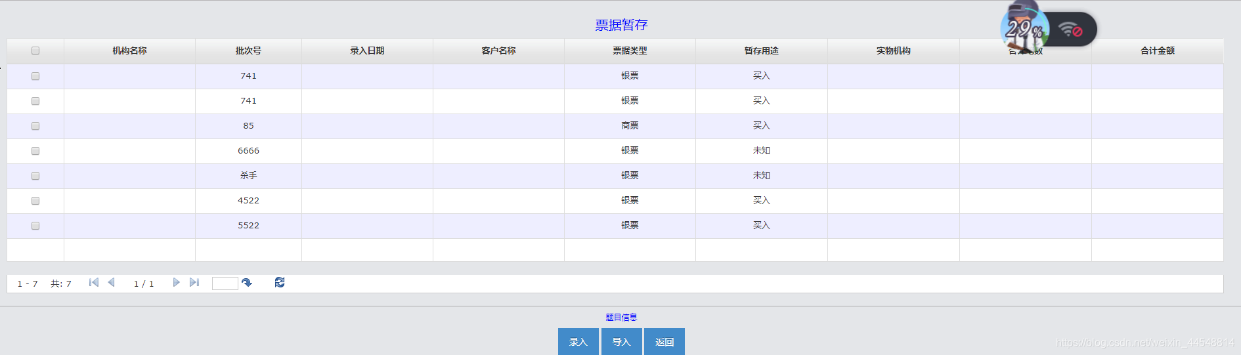Click the Wi-Fi blocked icon in floating widget
The width and height of the screenshot is (1241, 355).
(1070, 30)
